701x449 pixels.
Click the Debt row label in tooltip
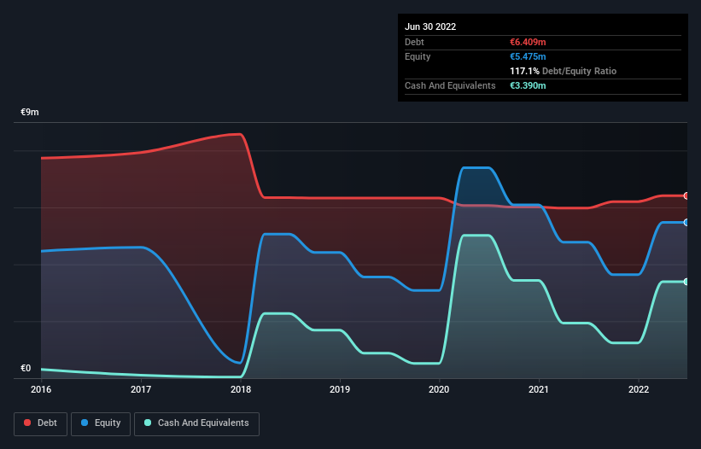[x=414, y=42]
